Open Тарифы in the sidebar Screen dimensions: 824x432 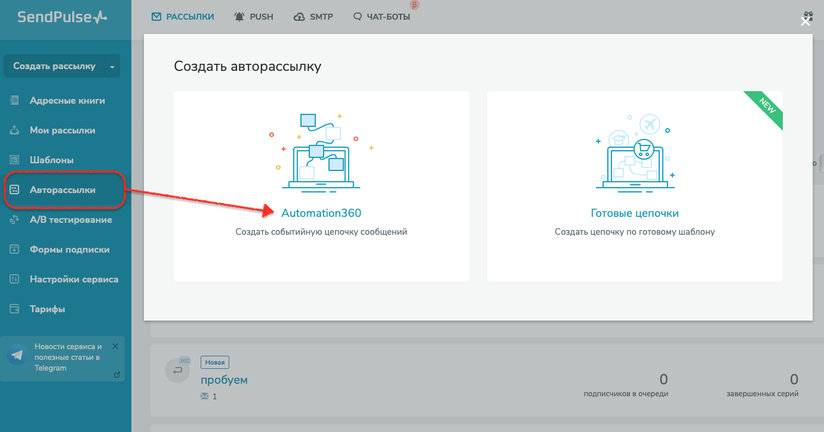pos(48,309)
